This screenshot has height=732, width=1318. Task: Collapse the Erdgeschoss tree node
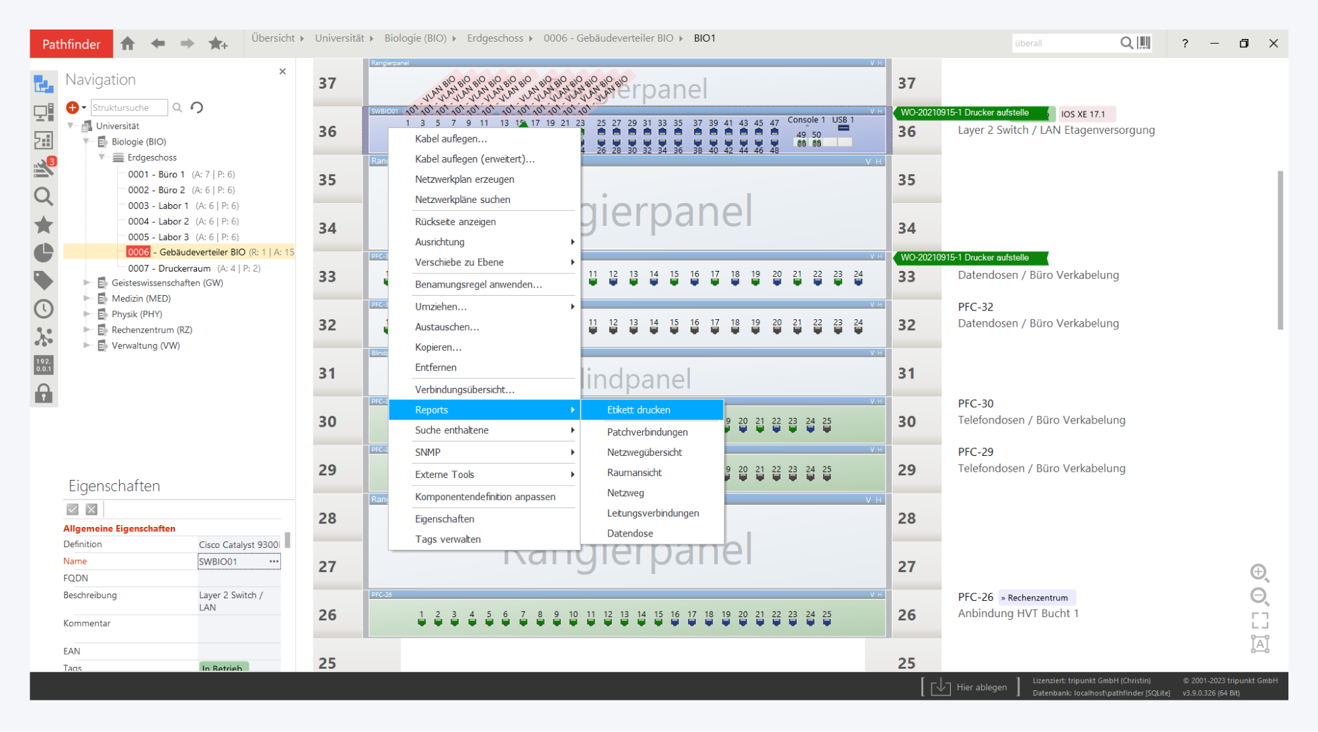click(102, 157)
